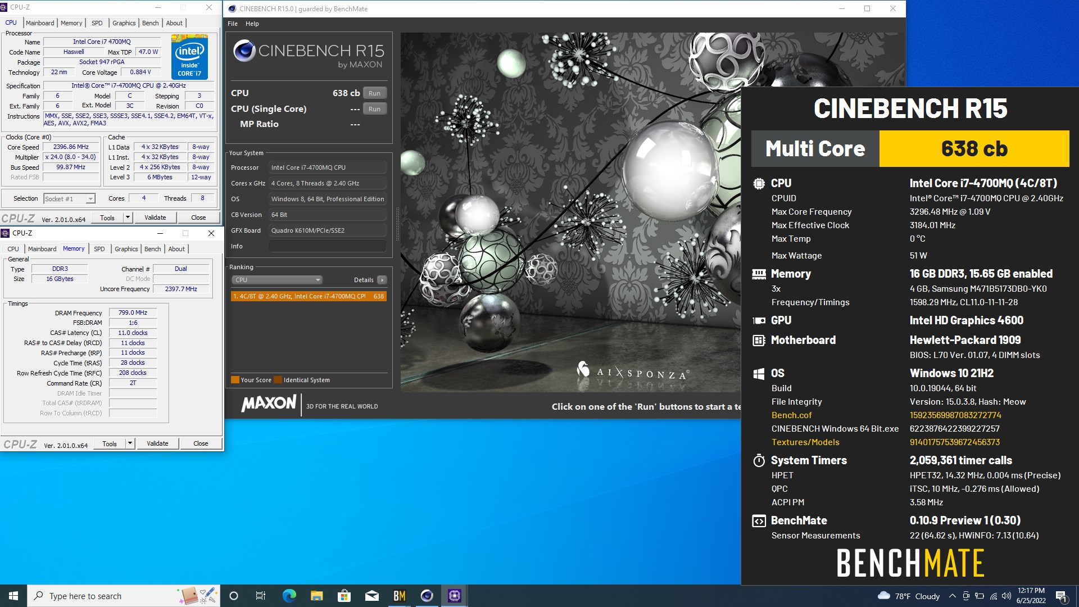Run the CPU Single Core test
This screenshot has height=607, width=1079.
(x=375, y=109)
